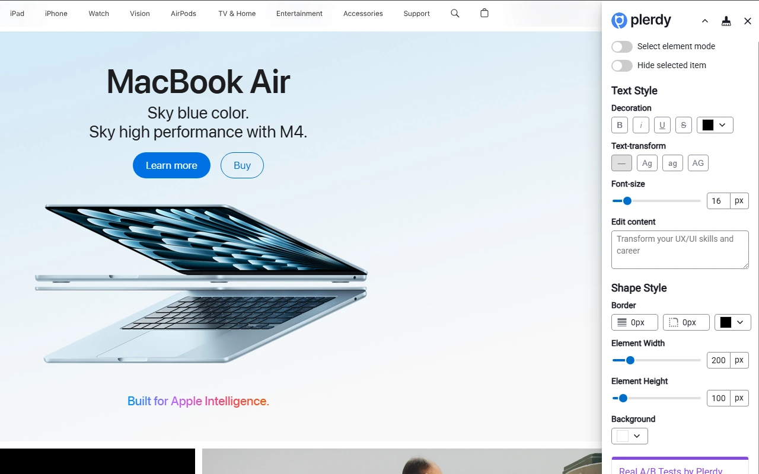
Task: Toggle Hide selected item switch
Action: pos(622,66)
